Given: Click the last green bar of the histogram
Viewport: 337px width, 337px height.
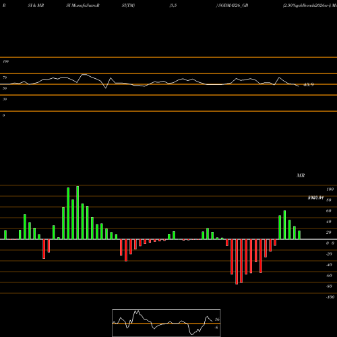Looking at the screenshot, I should point(299,235).
